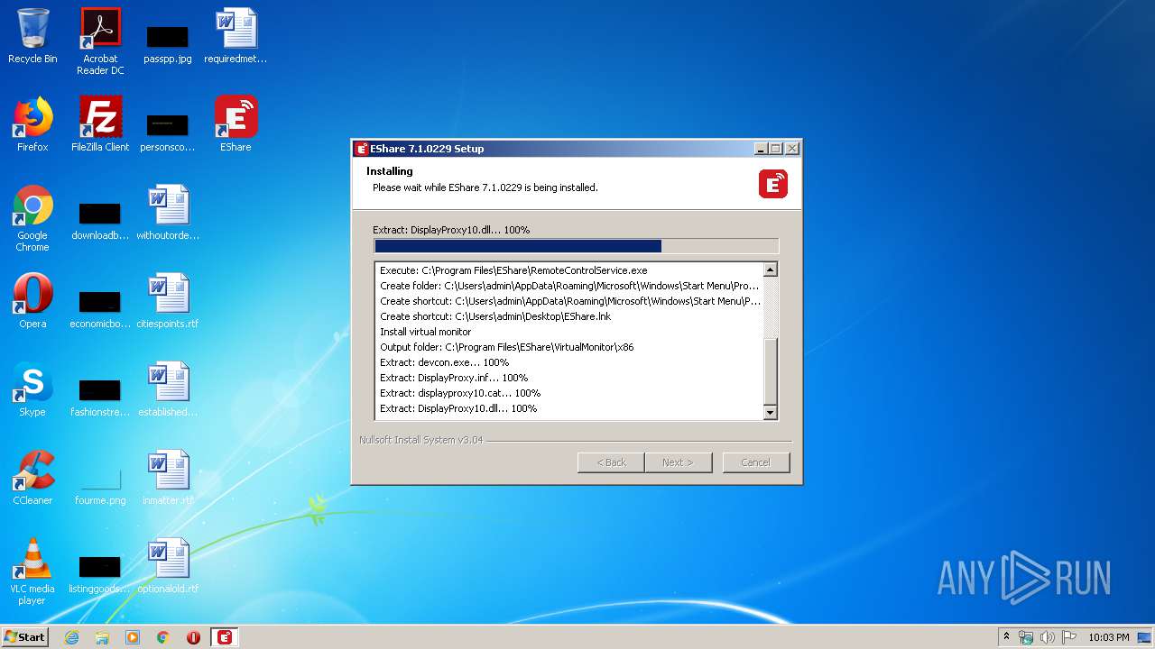1155x649 pixels.
Task: Launch the FileZilla Client shortcut
Action: click(x=100, y=124)
